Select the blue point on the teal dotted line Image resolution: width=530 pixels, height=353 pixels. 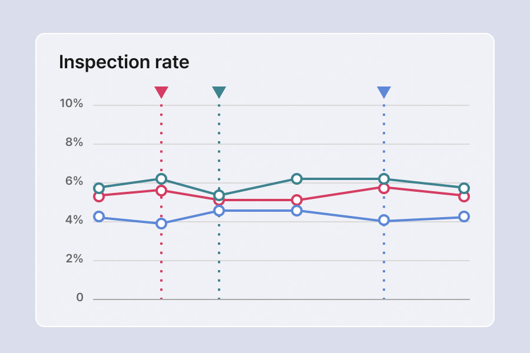coord(219,211)
